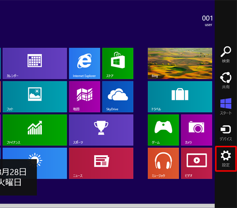Open the Settings (設定) charm

tap(226, 159)
